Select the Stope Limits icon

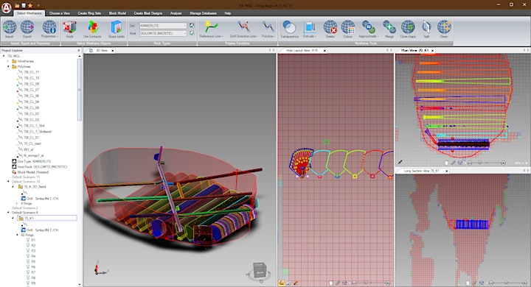click(x=117, y=27)
